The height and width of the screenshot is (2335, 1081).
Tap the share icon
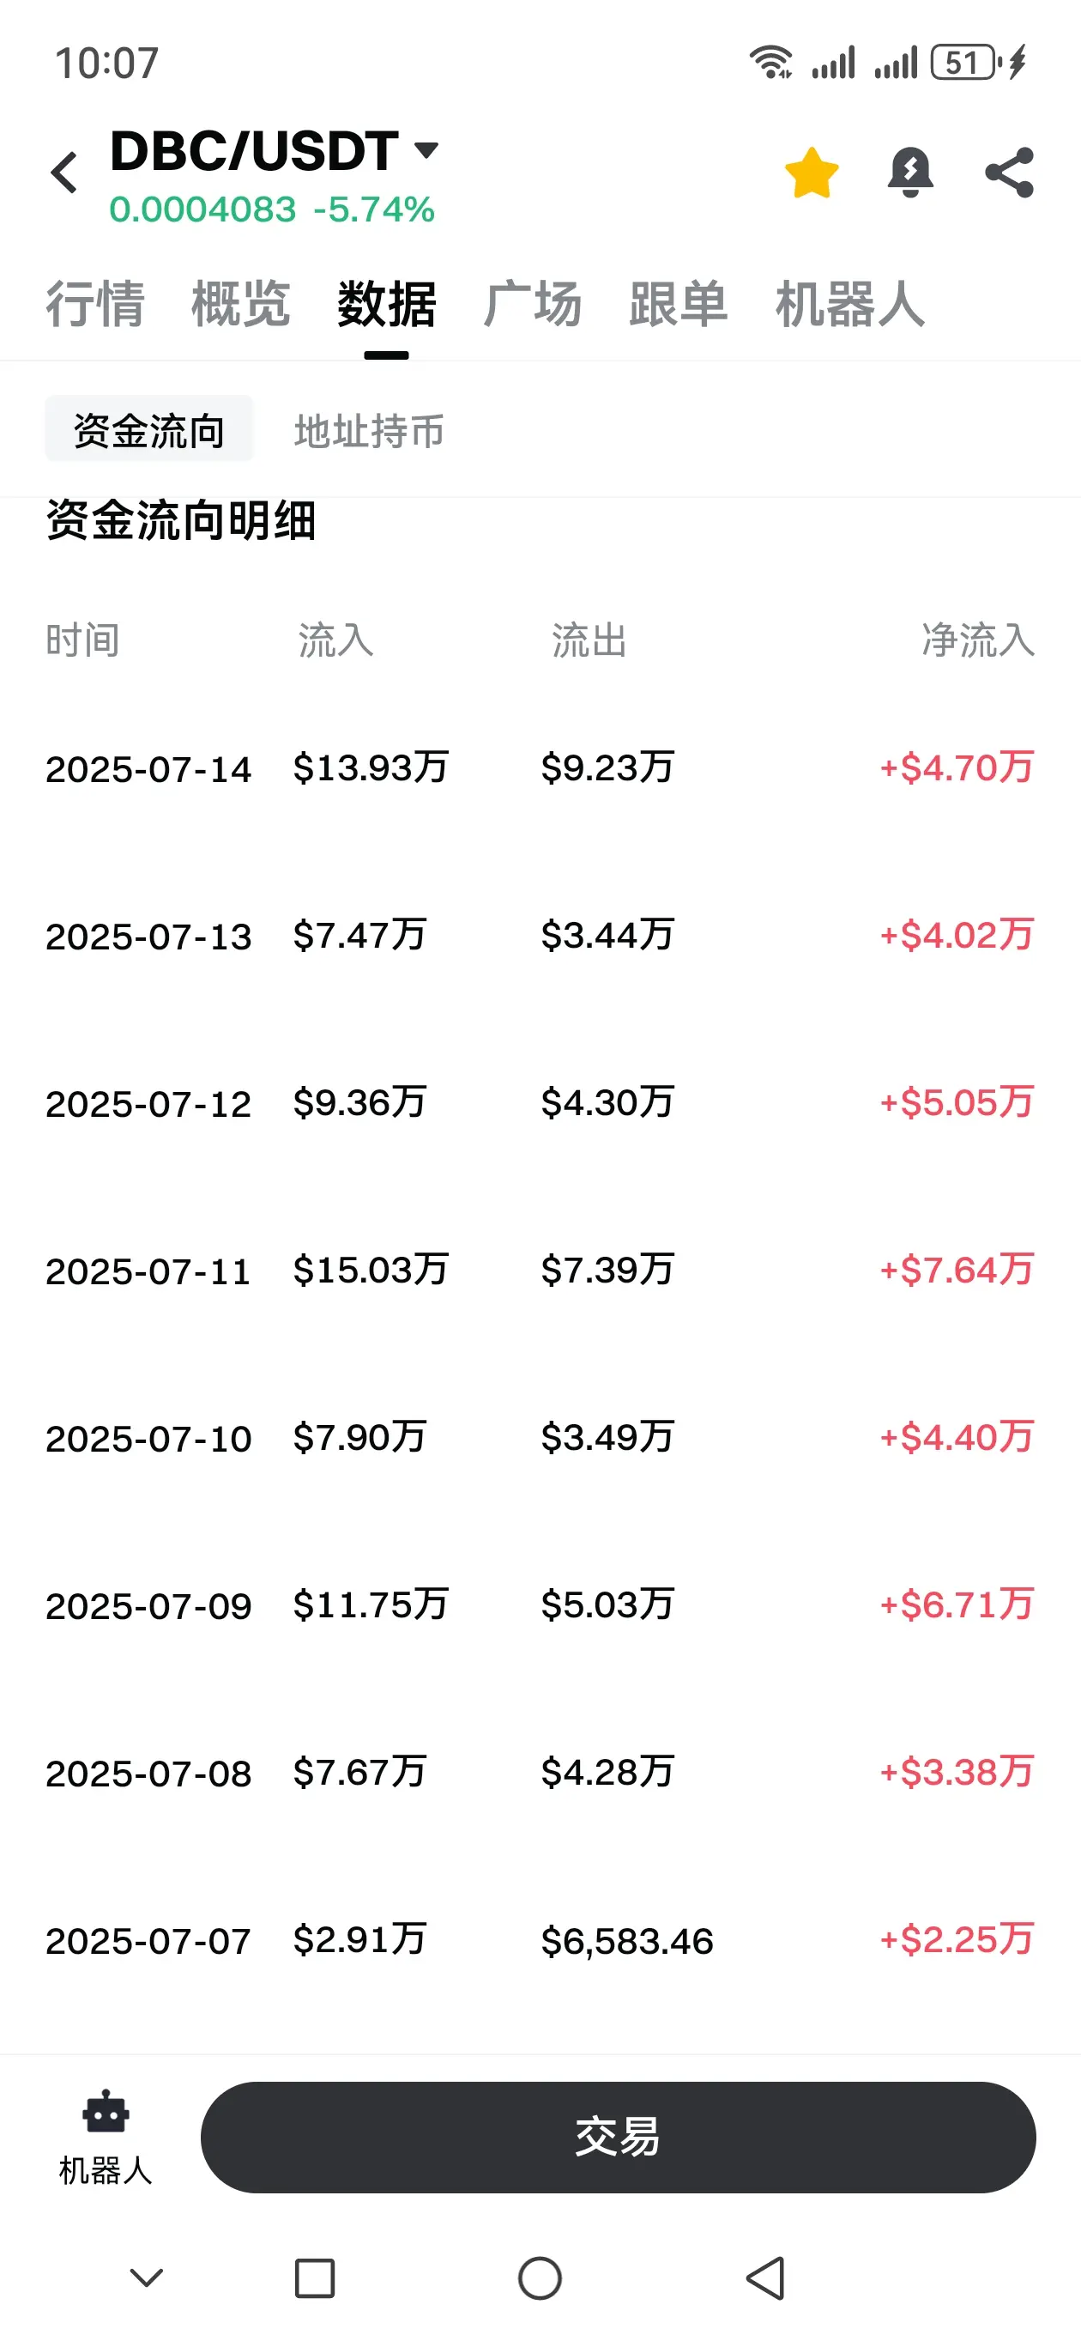[1010, 173]
